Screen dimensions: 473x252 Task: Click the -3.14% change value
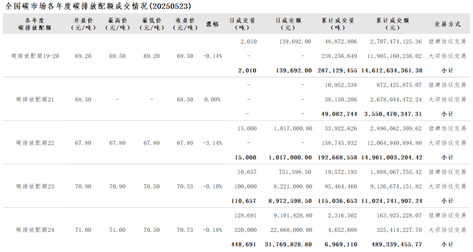click(x=212, y=143)
